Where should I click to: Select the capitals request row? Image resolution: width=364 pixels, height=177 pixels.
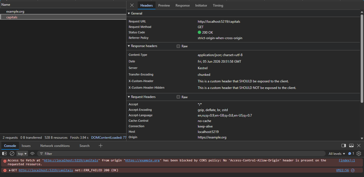pos(63,17)
